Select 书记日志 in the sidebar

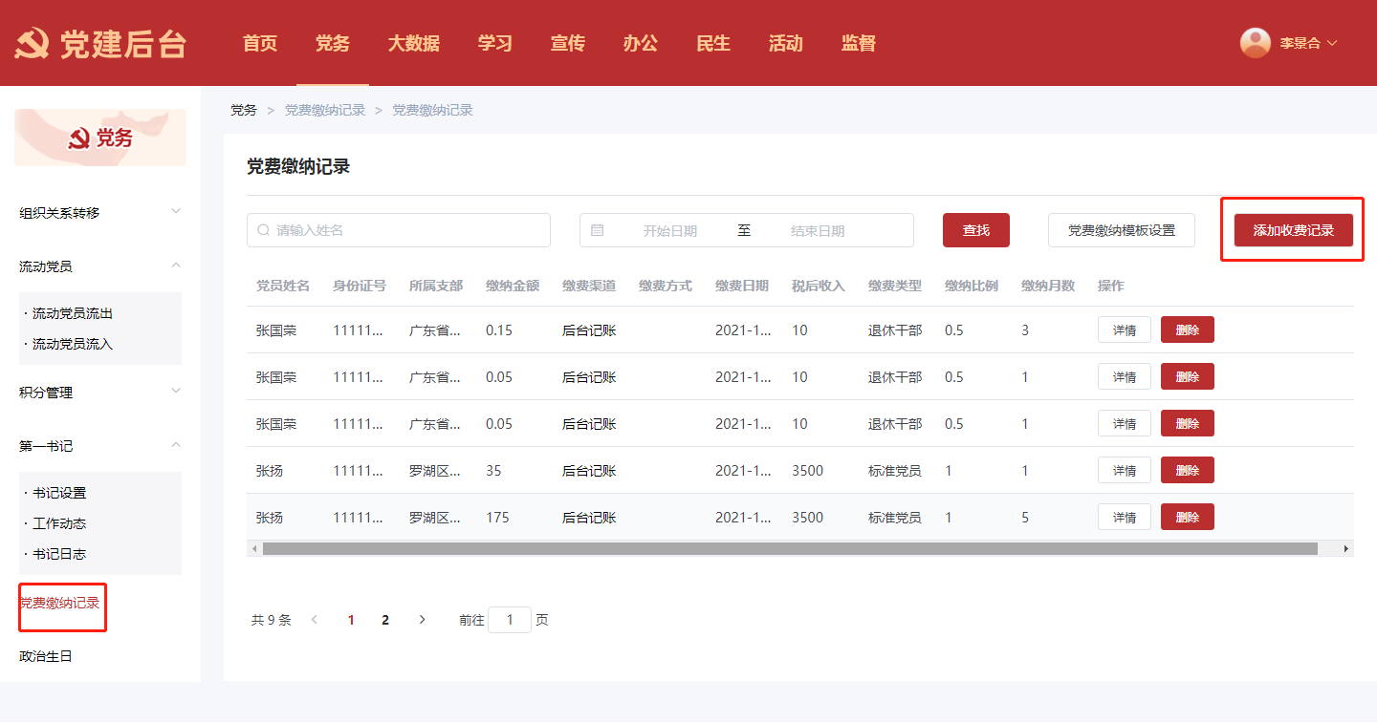(59, 554)
